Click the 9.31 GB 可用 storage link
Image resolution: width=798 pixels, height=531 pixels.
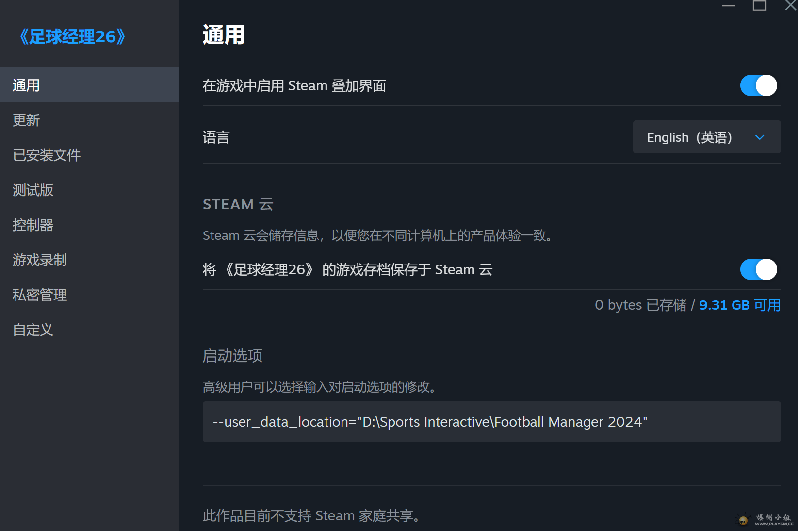point(739,305)
